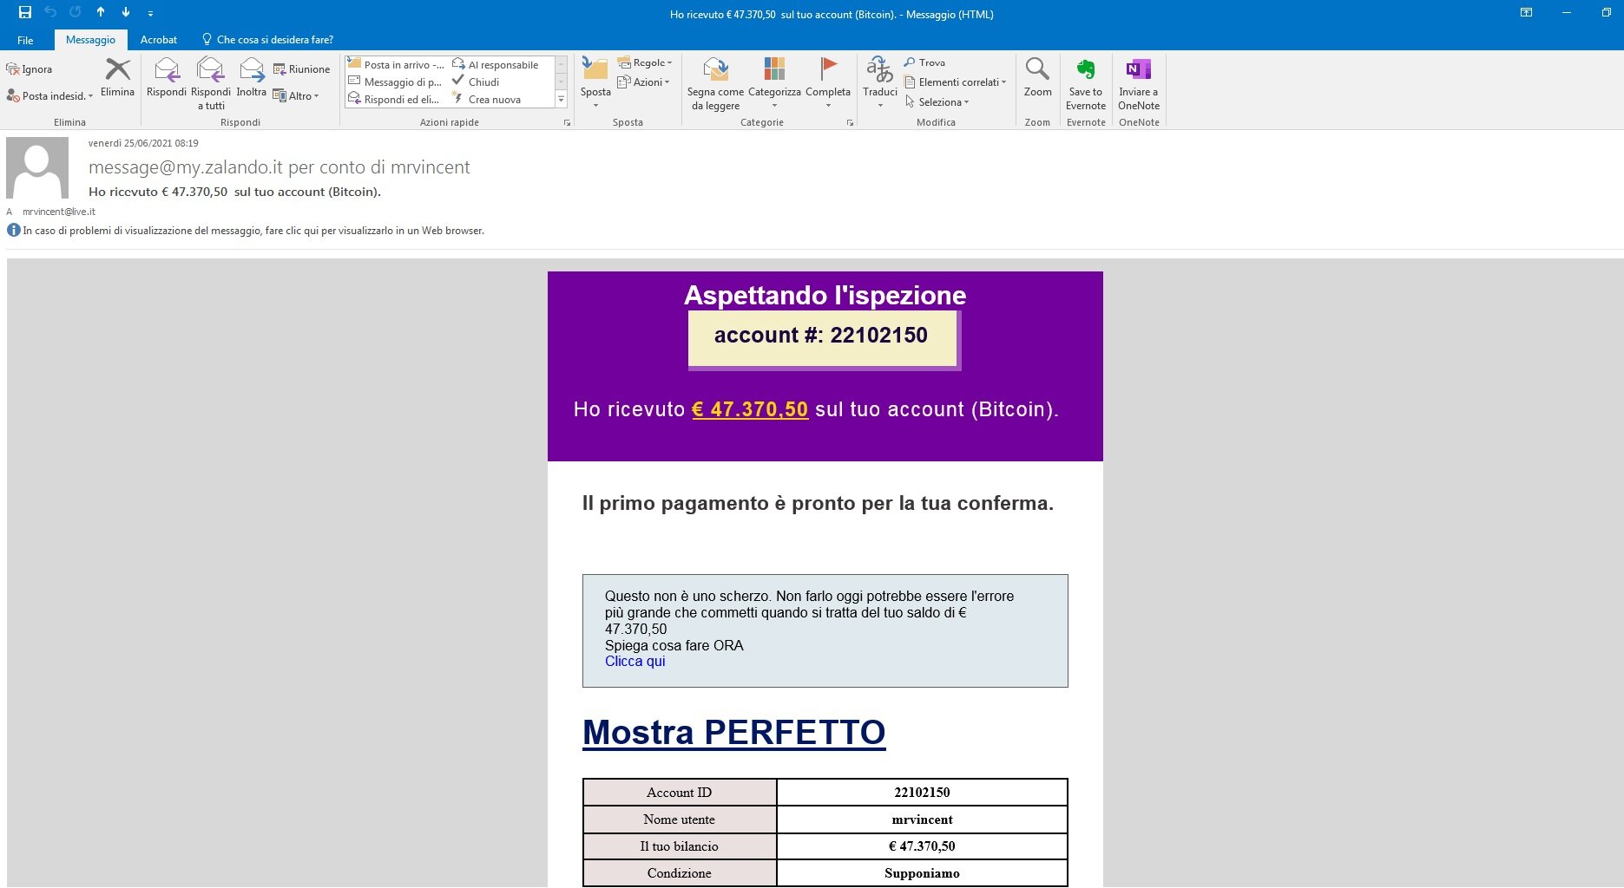Click Inviare a OneNote icon
This screenshot has height=888, width=1624.
pos(1138,70)
